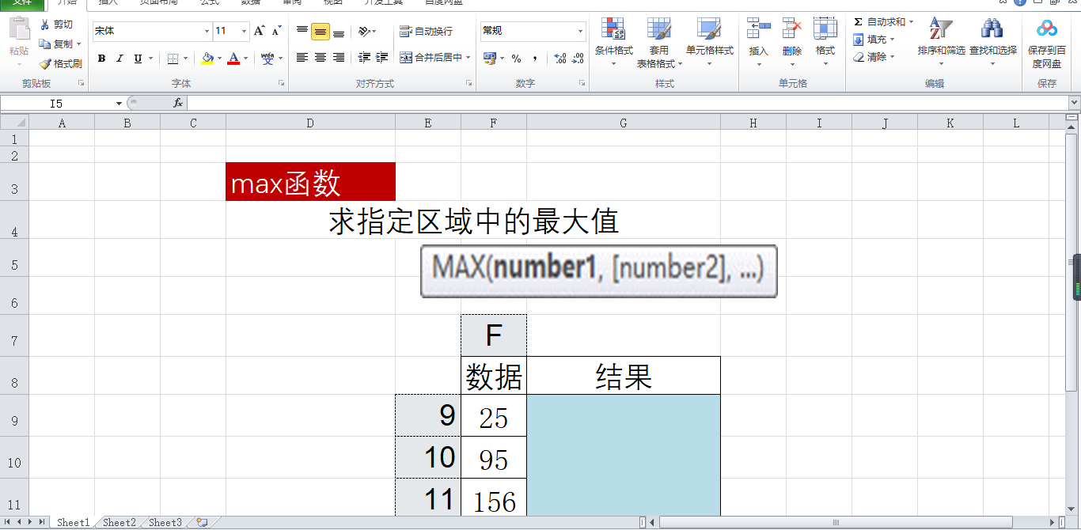
Task: Select column D header
Action: click(x=310, y=123)
